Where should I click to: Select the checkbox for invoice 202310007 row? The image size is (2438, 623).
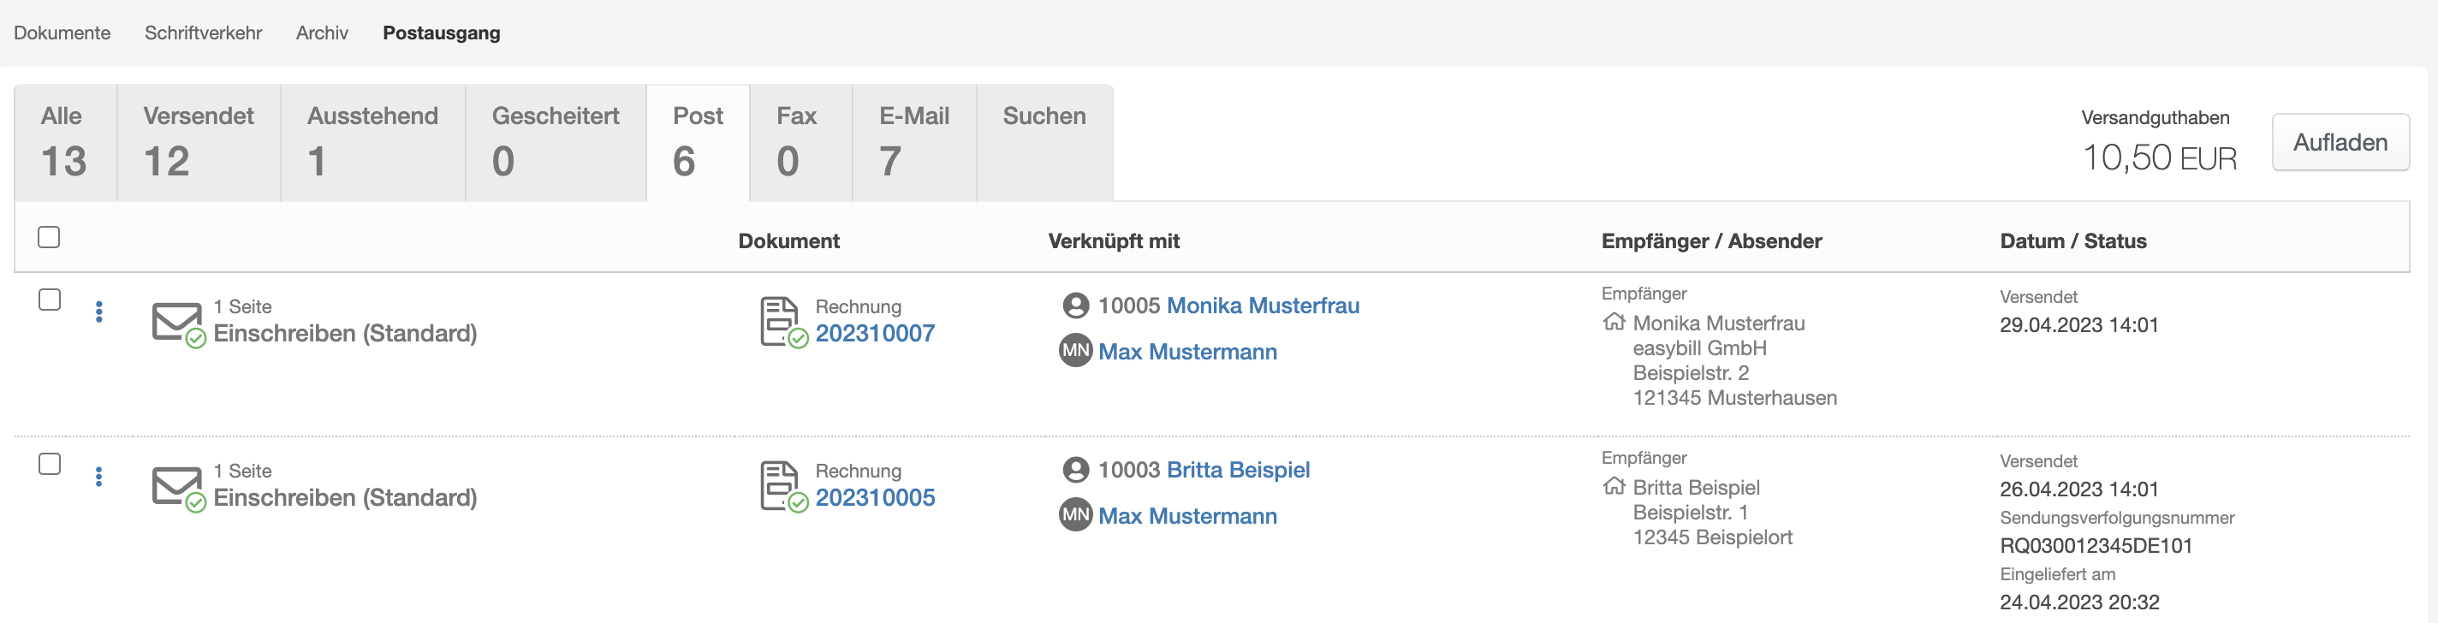[x=49, y=300]
